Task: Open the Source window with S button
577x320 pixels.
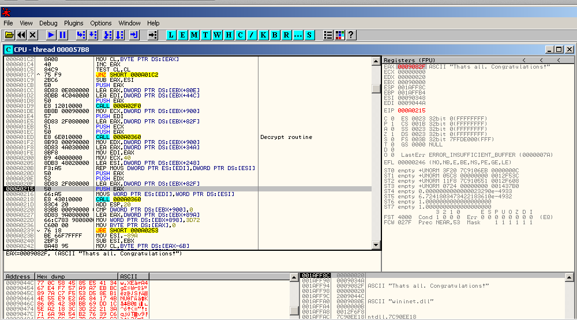Action: pyautogui.click(x=309, y=35)
